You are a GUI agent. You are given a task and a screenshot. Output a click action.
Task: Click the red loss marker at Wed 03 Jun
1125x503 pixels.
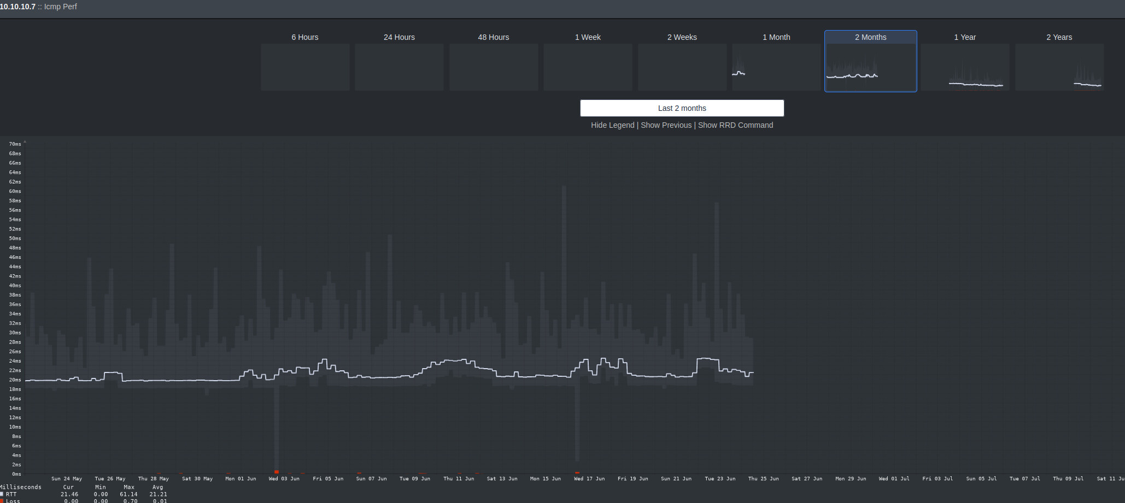pyautogui.click(x=277, y=472)
